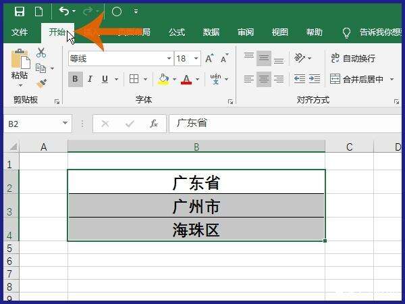Enable 自动换行 wrap text
Screen dimensions: 405x304
coord(353,58)
